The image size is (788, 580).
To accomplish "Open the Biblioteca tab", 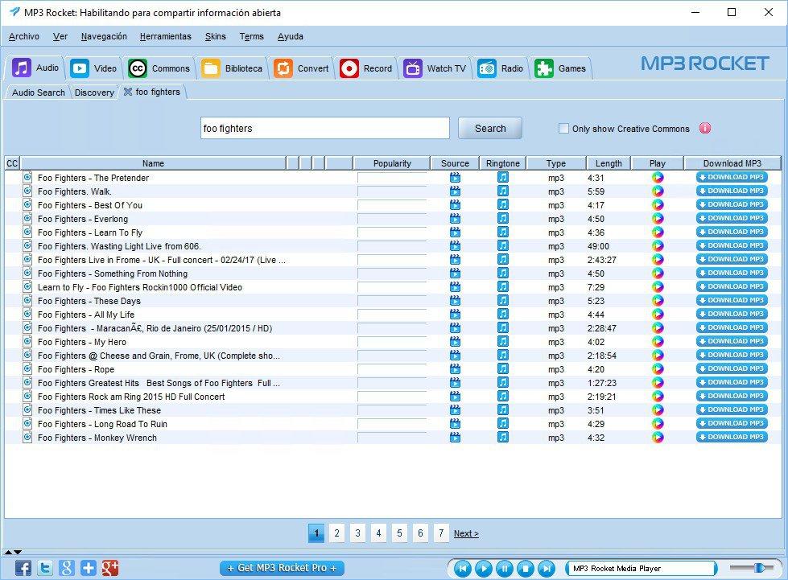I will 232,68.
